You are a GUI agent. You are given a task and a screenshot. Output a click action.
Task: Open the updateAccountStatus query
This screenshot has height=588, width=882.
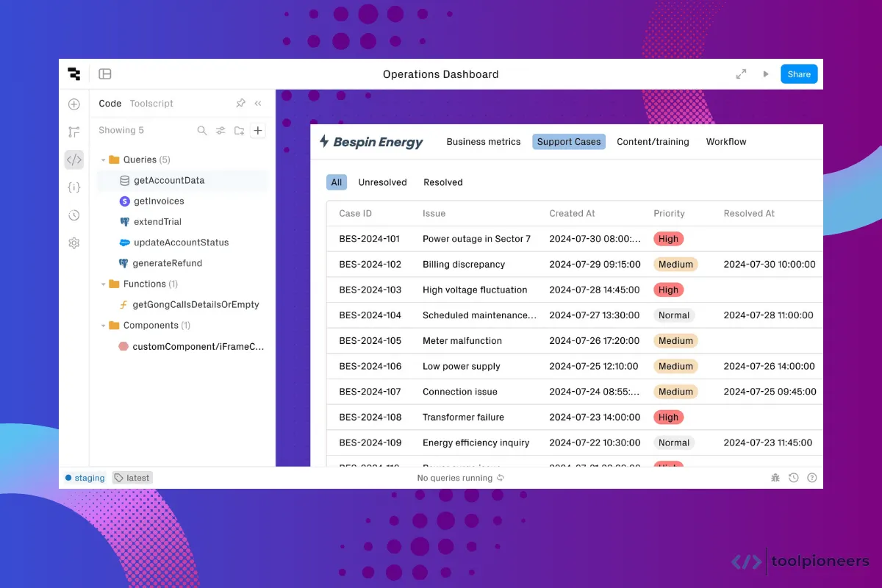coord(182,243)
